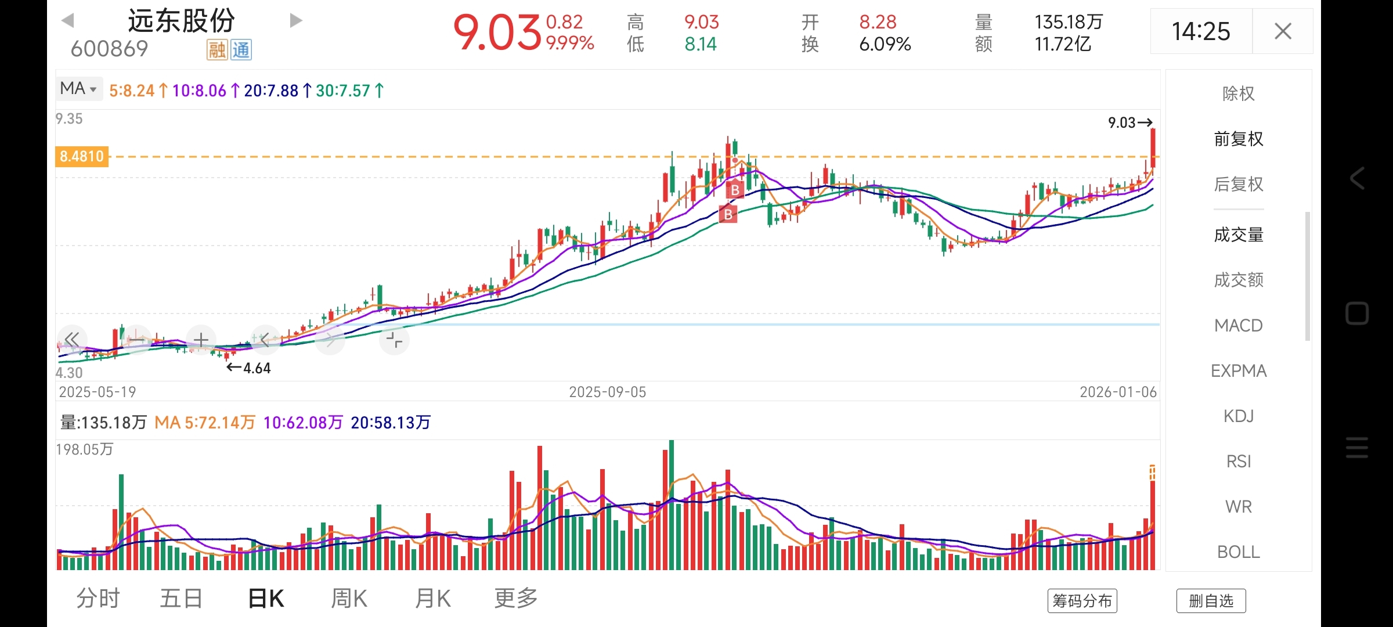
Task: Open 筹码分布 chip distribution
Action: coord(1082,601)
